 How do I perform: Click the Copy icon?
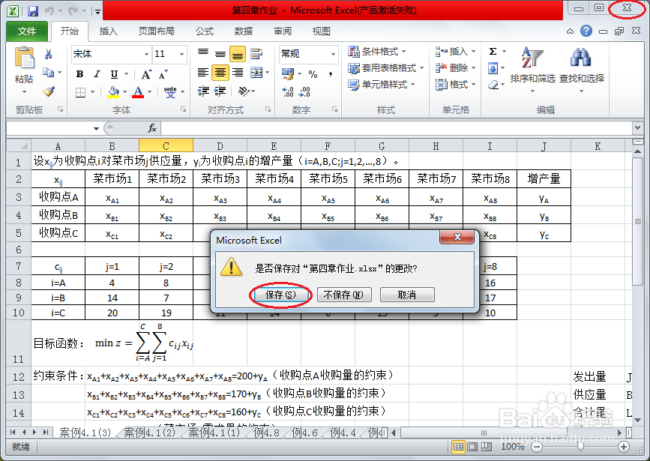pyautogui.click(x=49, y=73)
